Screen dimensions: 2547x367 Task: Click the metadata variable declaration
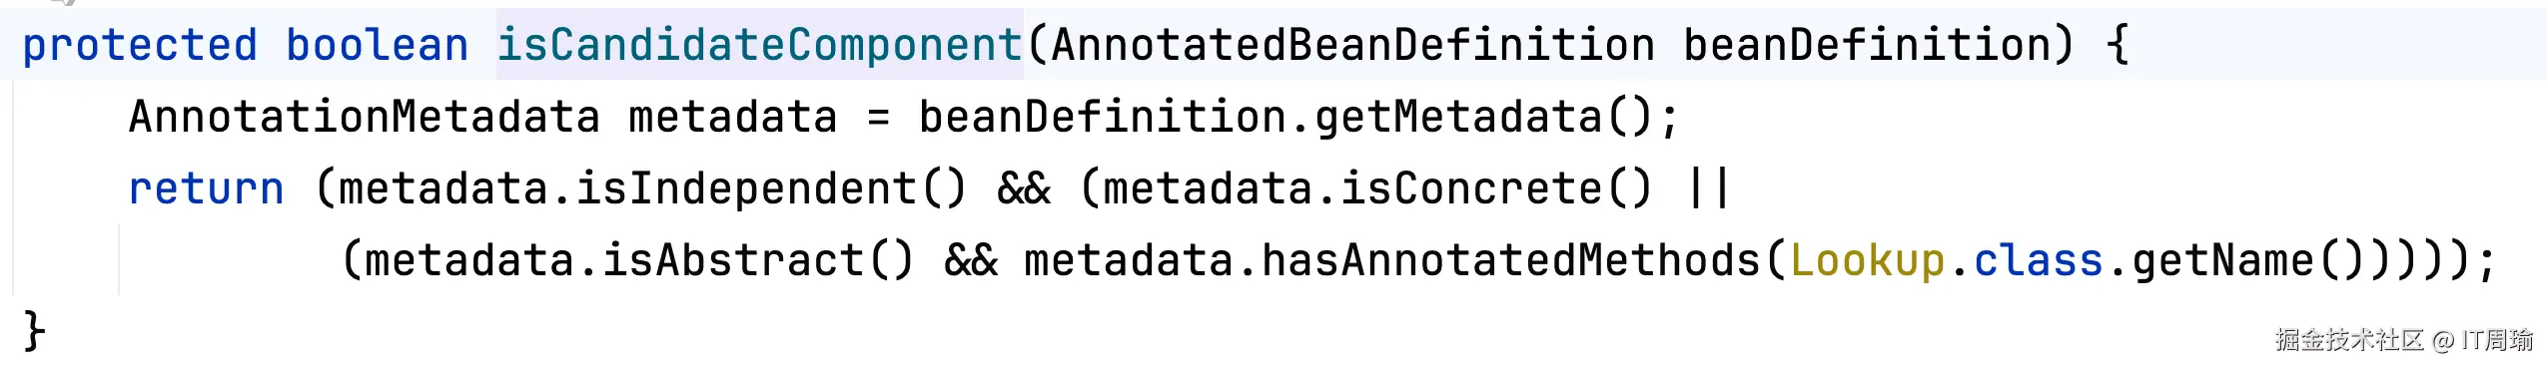pos(732,118)
